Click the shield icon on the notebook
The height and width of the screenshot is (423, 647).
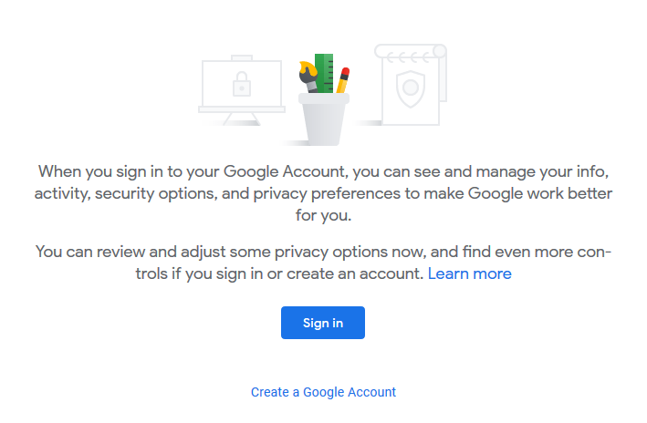(411, 88)
